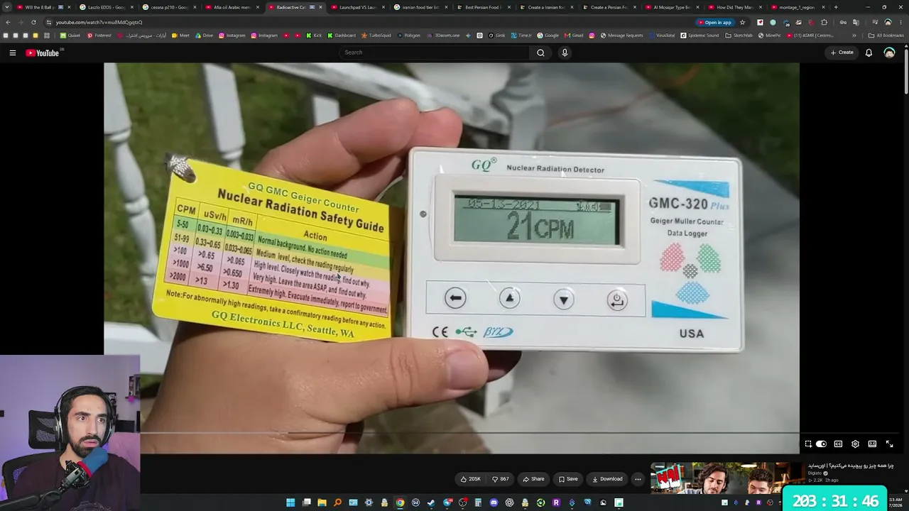The width and height of the screenshot is (909, 511).
Task: Open the Digiato suggested video thumbnail
Action: [x=727, y=479]
